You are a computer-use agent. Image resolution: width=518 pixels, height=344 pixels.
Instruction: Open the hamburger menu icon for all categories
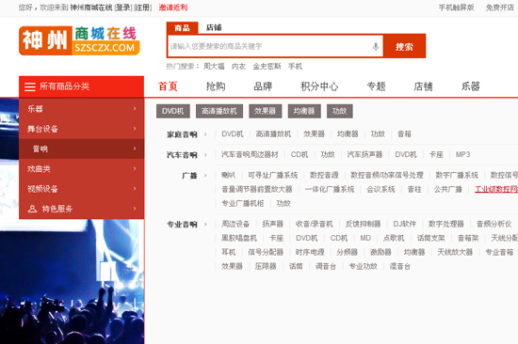[30, 86]
